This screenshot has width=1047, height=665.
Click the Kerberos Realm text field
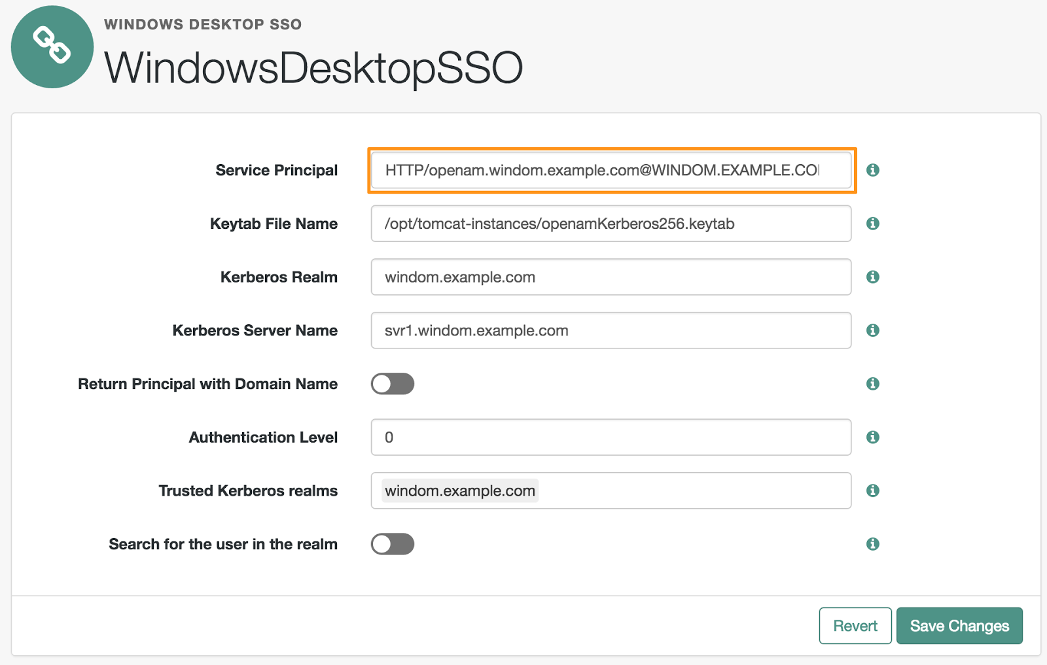click(611, 277)
